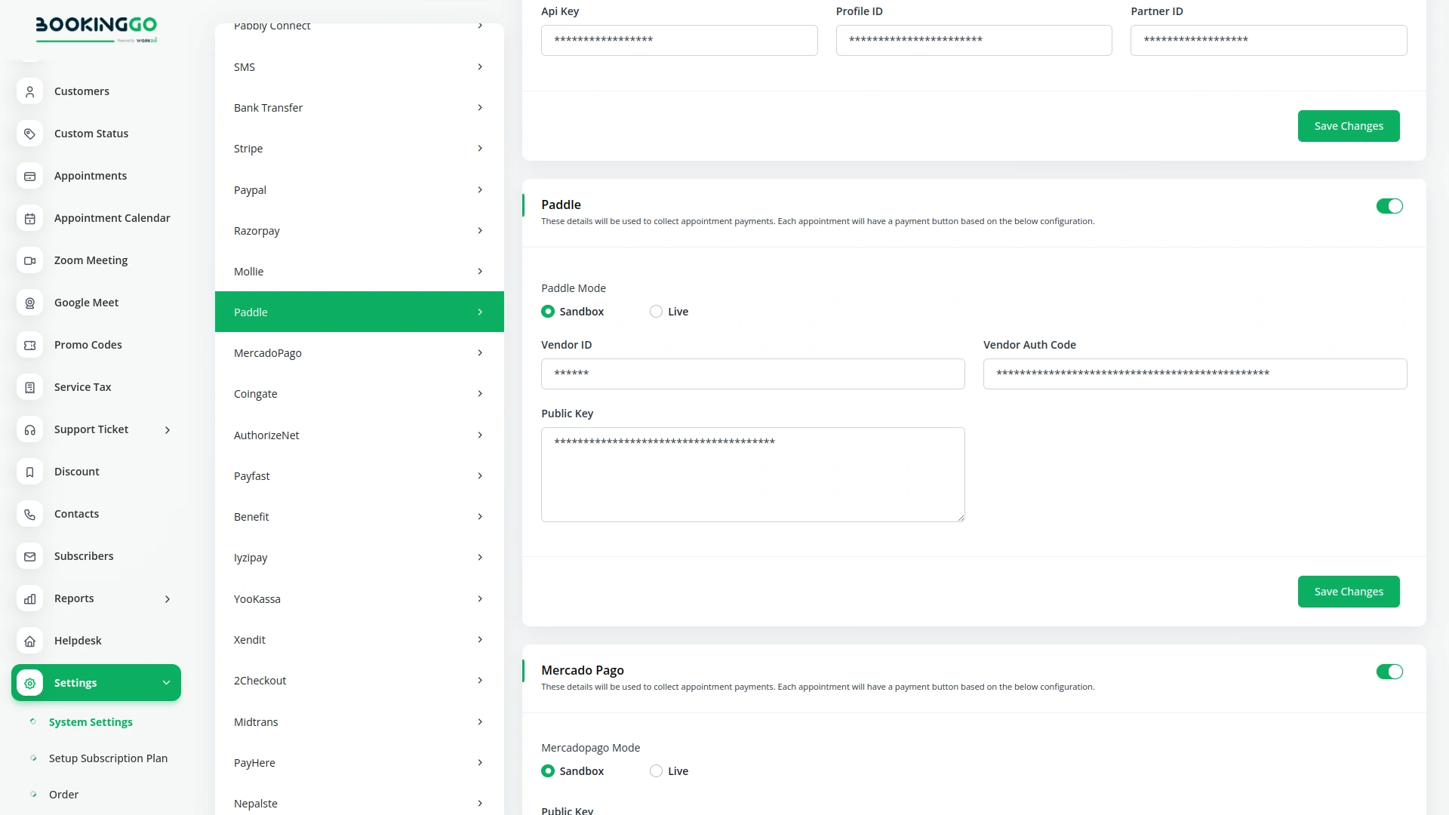This screenshot has width=1449, height=815.
Task: Select Live mode for Paddle
Action: click(655, 311)
